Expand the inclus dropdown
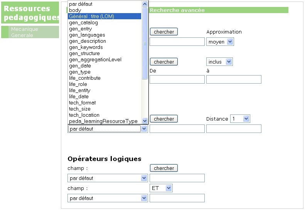The image size is (305, 210). point(219,62)
